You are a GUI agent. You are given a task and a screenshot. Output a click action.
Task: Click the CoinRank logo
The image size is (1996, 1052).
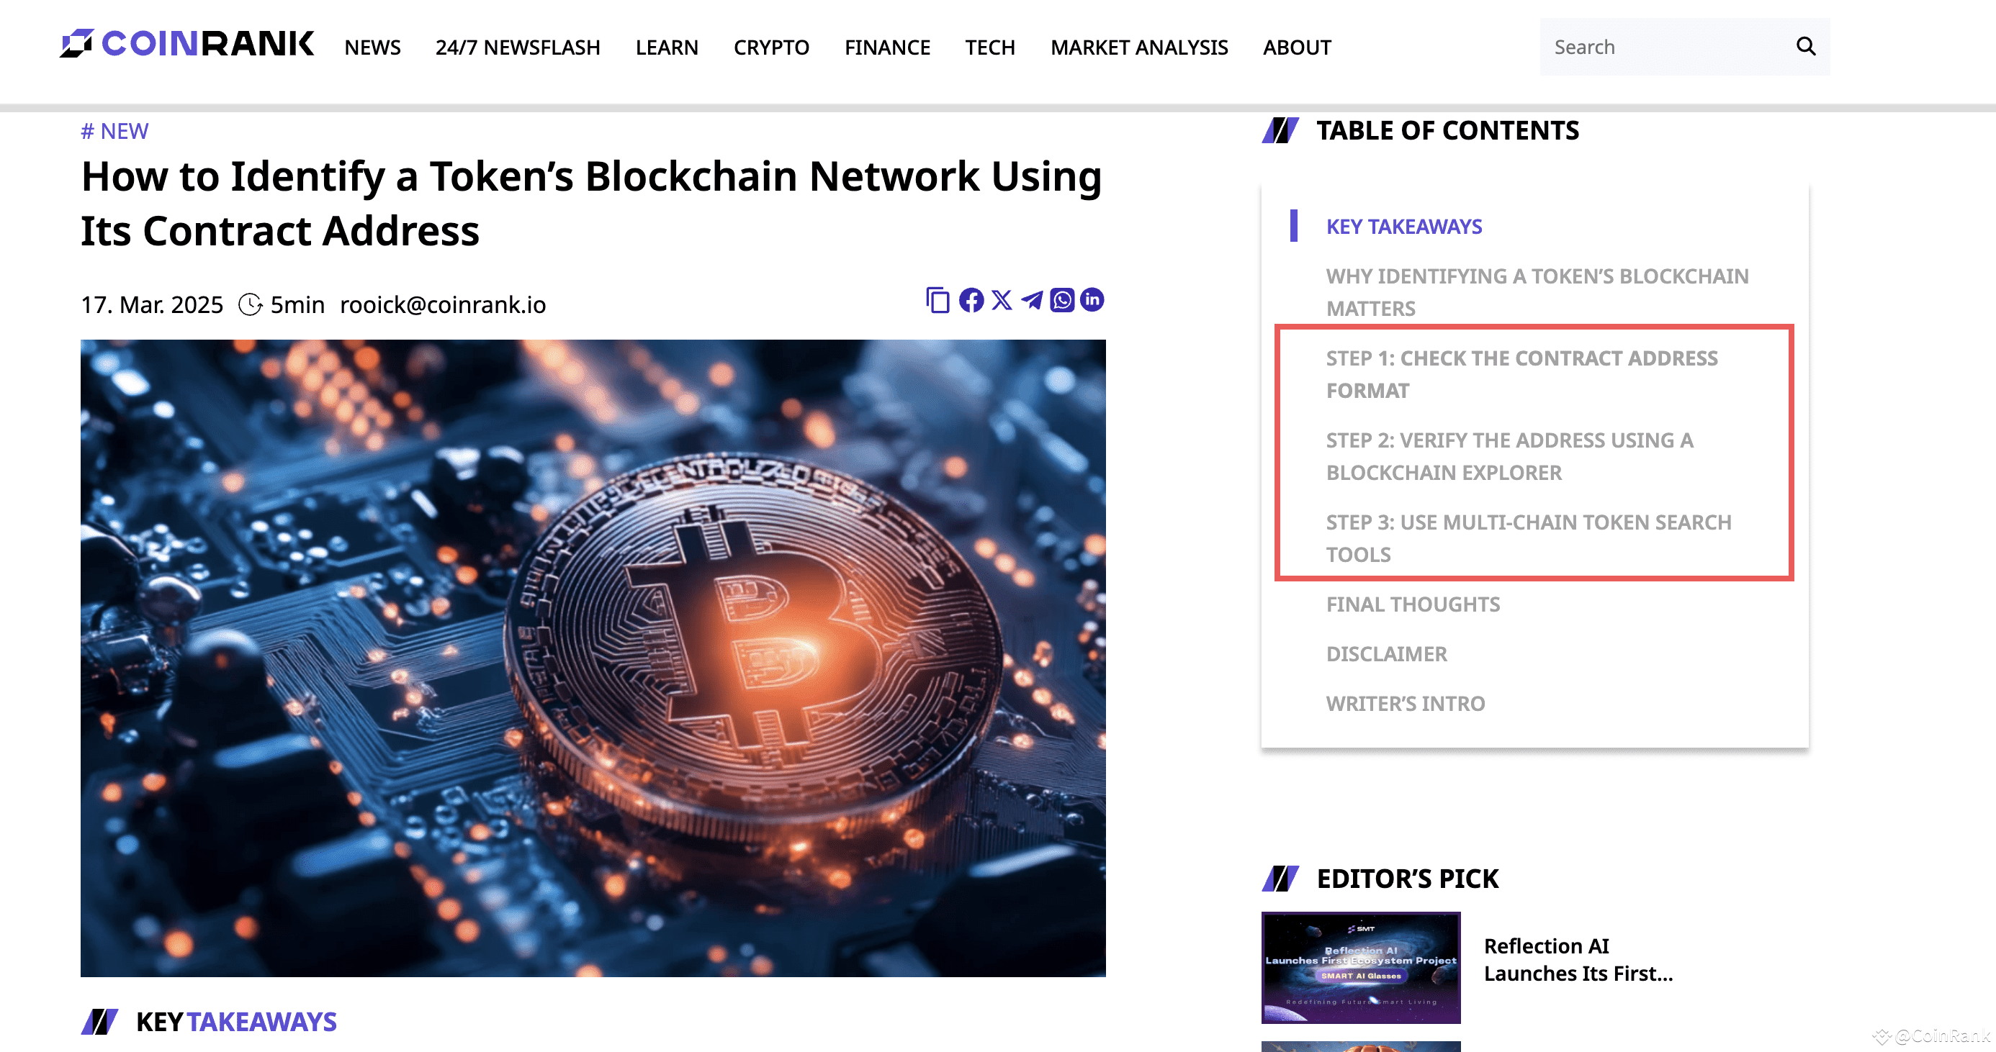point(187,44)
